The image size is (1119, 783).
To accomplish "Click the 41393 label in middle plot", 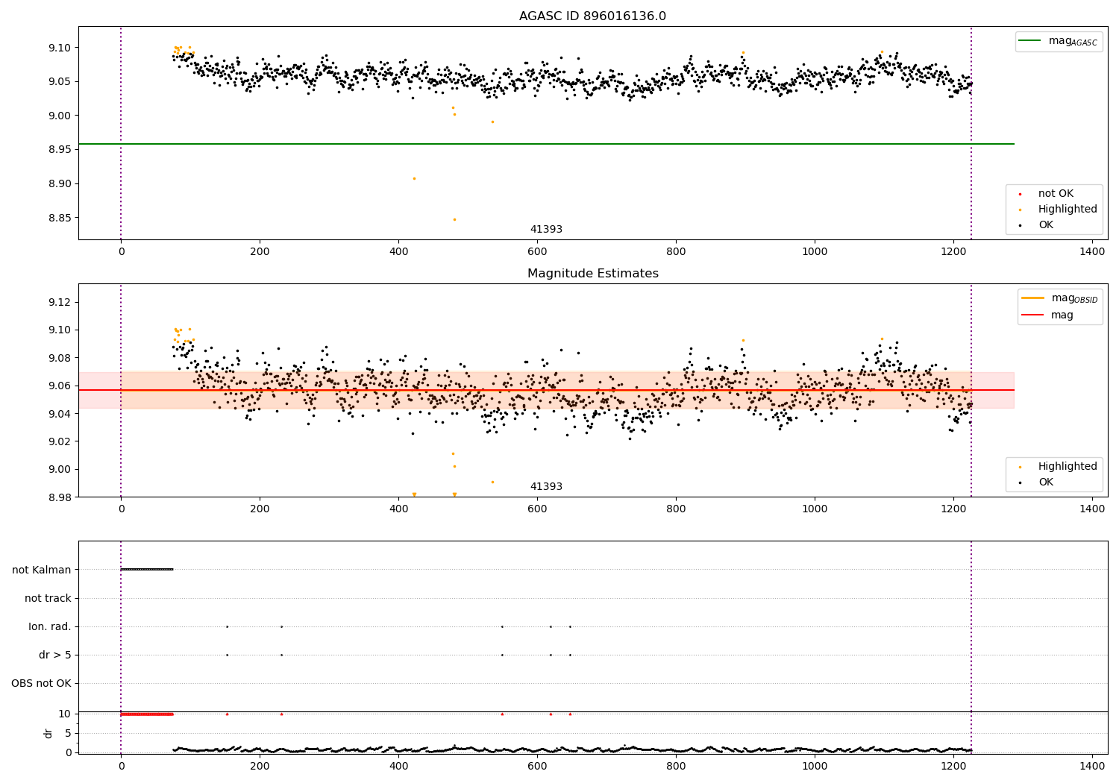I will pos(546,487).
